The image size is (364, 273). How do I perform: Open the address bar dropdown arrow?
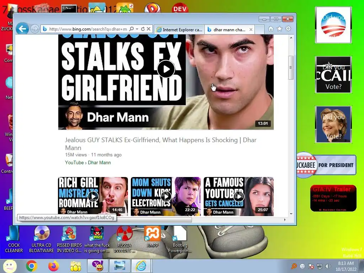[x=137, y=29]
